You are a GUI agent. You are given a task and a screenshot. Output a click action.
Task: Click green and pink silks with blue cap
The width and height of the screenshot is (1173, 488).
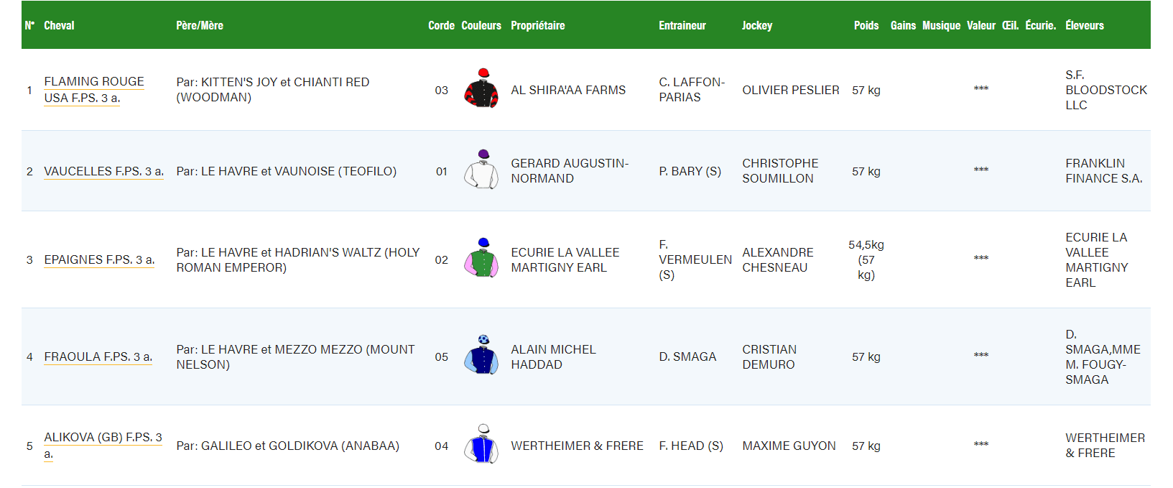click(481, 259)
